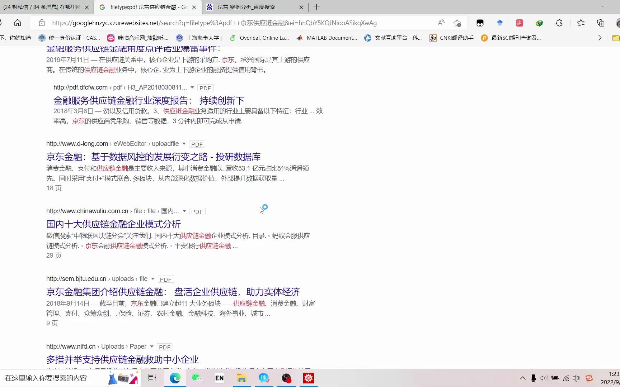Open the partially visible 诺亚爆雷事件 result title
The width and height of the screenshot is (620, 387).
[x=133, y=49]
